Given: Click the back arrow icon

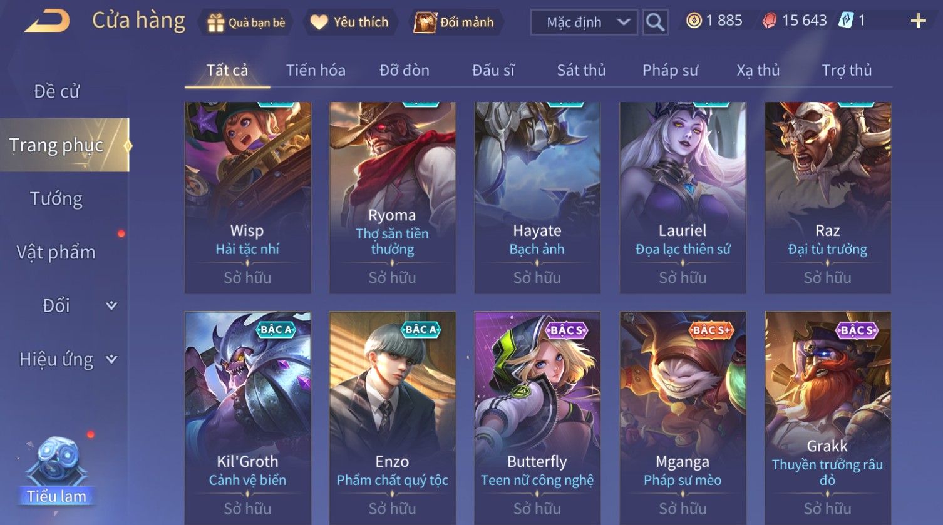Looking at the screenshot, I should point(48,22).
